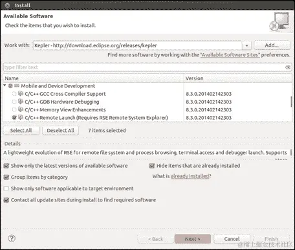Click the GCC Cross Compiler Support feature icon

point(21,94)
